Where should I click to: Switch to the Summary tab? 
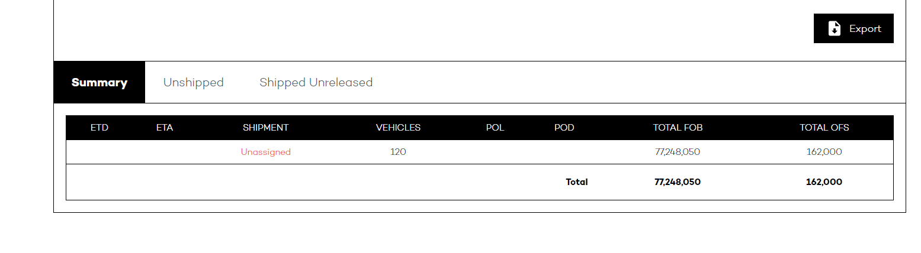click(100, 82)
